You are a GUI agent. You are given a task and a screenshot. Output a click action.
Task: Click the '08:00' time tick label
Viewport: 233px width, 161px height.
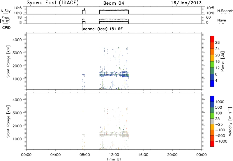(85, 155)
